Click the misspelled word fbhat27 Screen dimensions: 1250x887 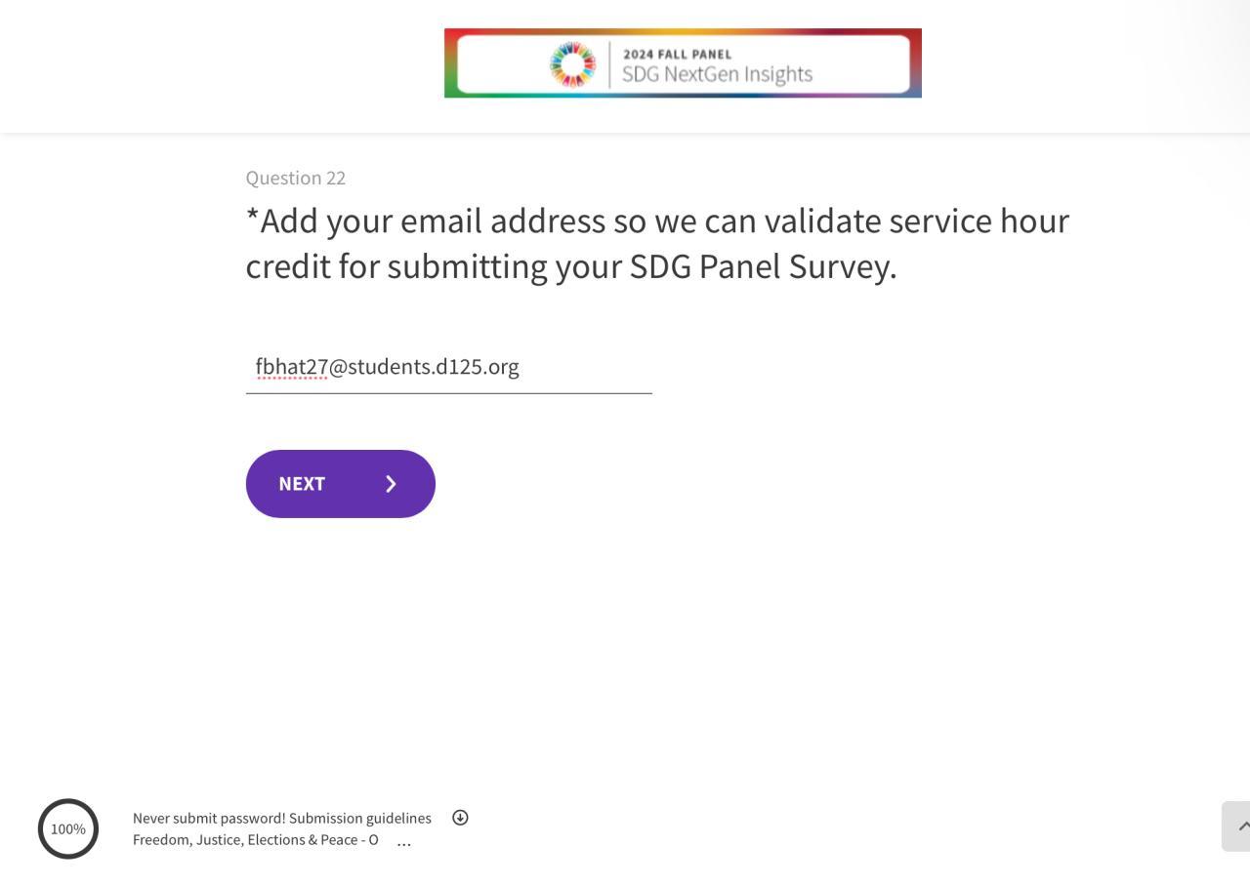coord(291,367)
